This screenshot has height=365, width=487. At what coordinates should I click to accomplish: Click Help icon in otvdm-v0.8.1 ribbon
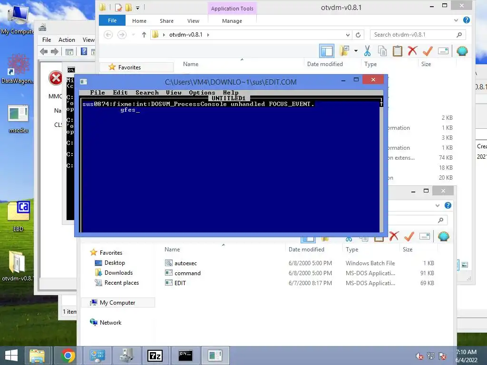click(x=467, y=20)
